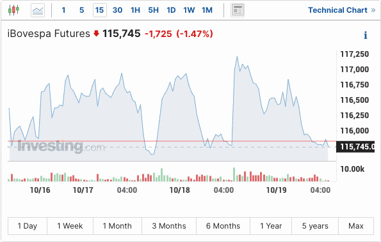Viewport: 381px width, 242px height.
Task: Show the Max range
Action: pyautogui.click(x=356, y=226)
